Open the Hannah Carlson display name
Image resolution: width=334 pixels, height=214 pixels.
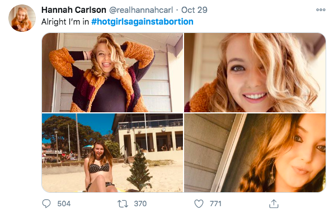pyautogui.click(x=74, y=10)
